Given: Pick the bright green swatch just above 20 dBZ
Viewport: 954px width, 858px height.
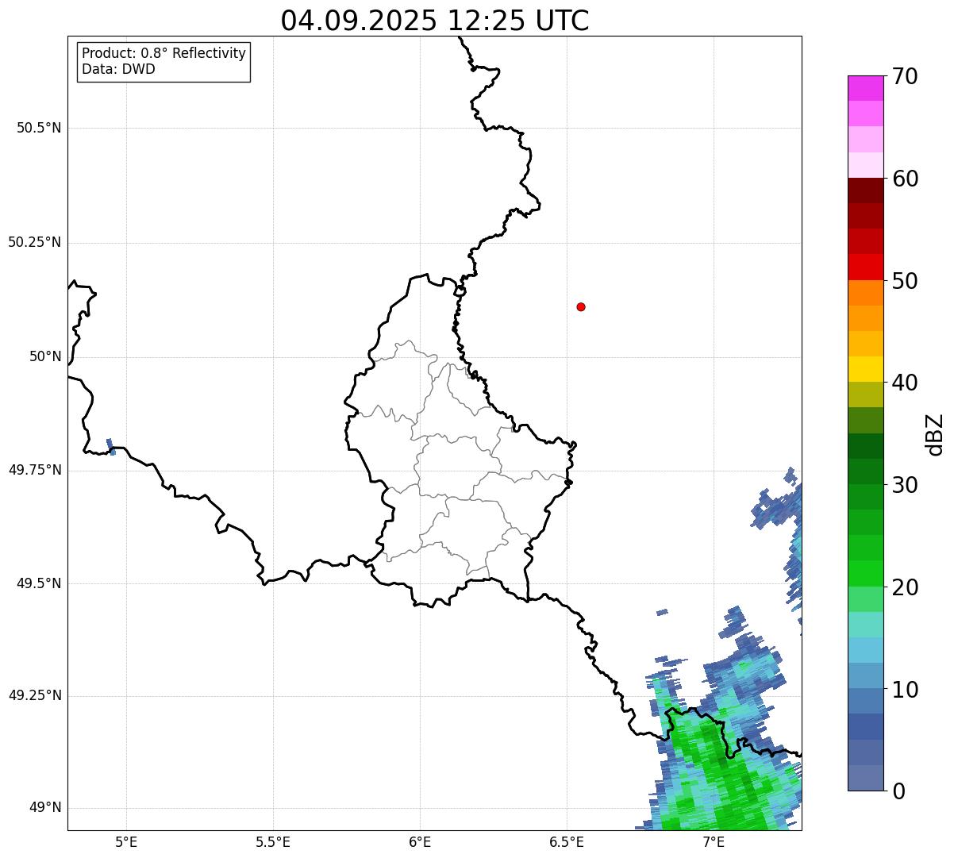Looking at the screenshot, I should (x=865, y=574).
